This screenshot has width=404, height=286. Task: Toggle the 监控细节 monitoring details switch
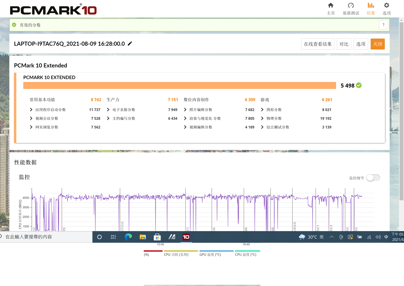(x=373, y=178)
